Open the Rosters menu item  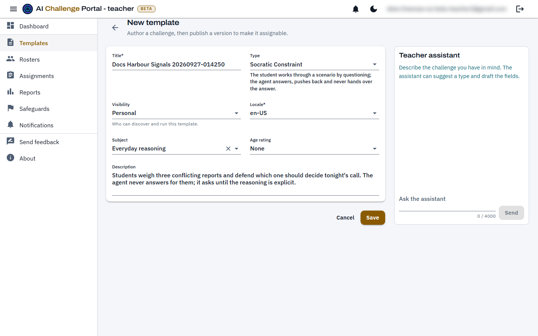click(x=49, y=59)
